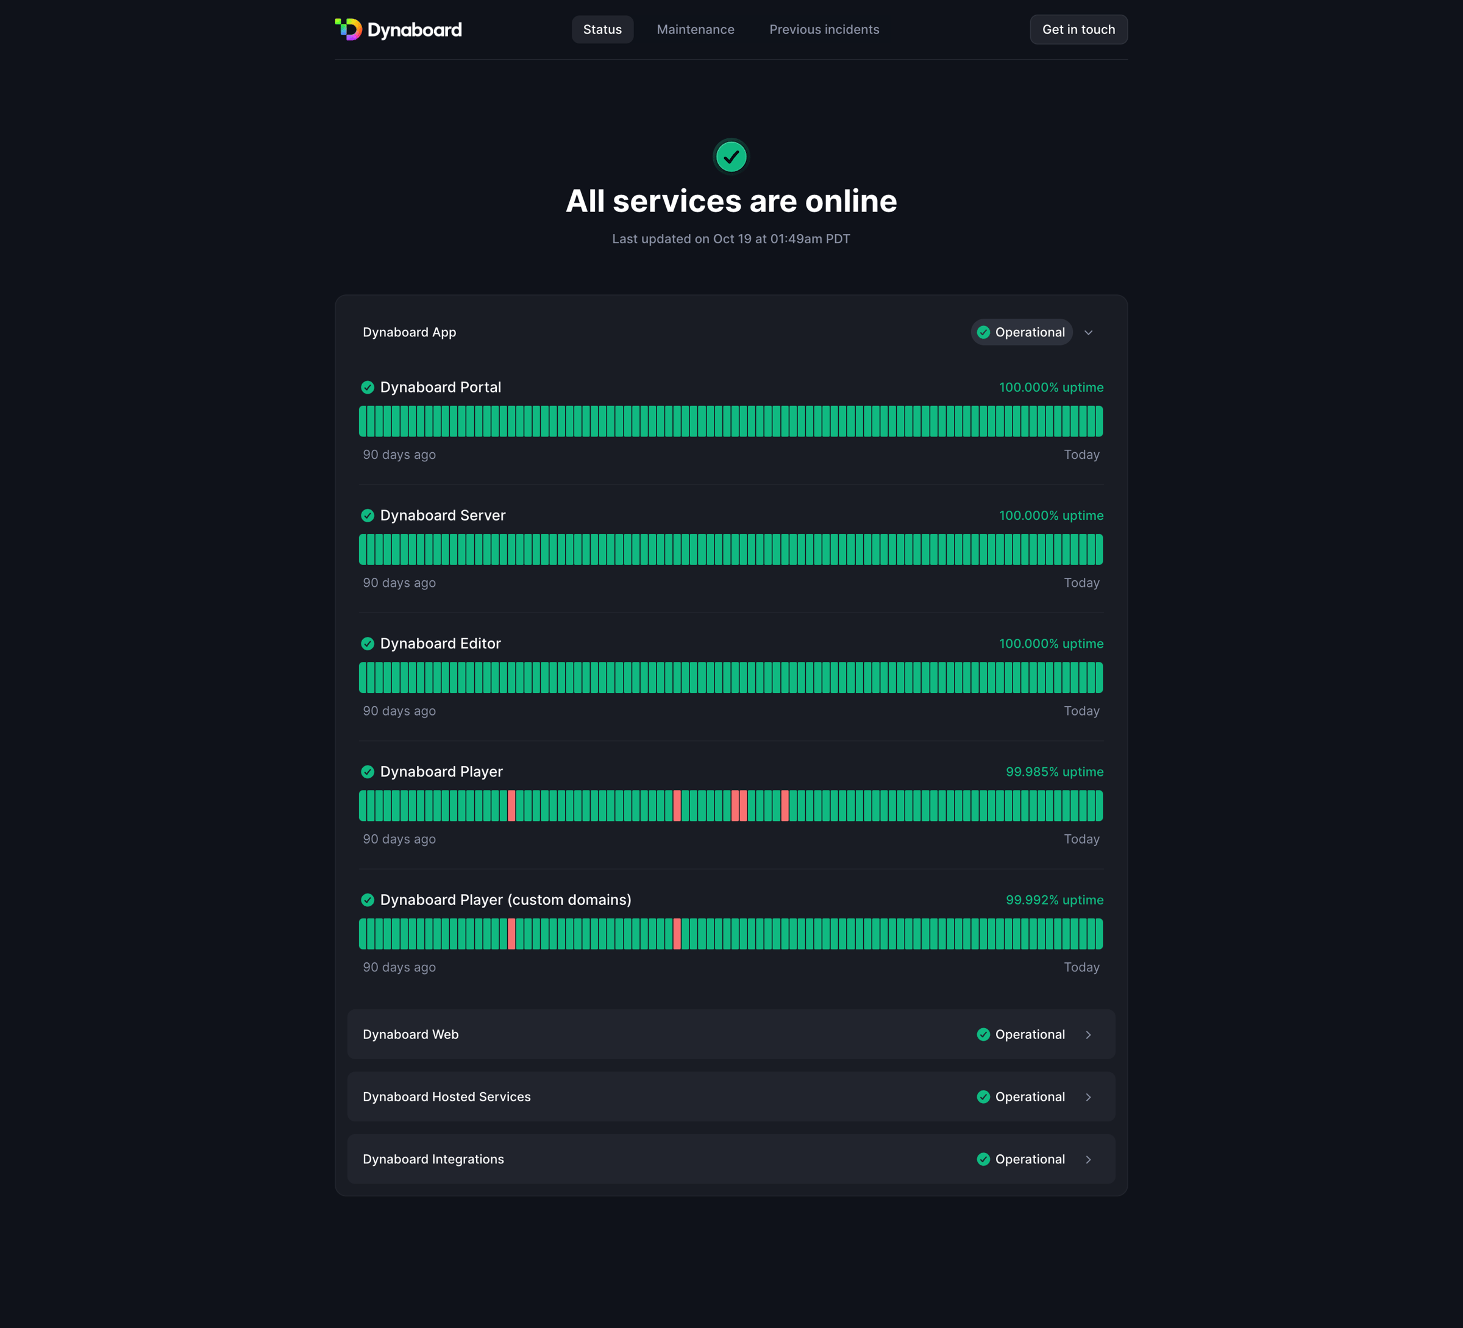Click the 99.992% uptime value
Screen dimensions: 1463x1328
[1055, 900]
